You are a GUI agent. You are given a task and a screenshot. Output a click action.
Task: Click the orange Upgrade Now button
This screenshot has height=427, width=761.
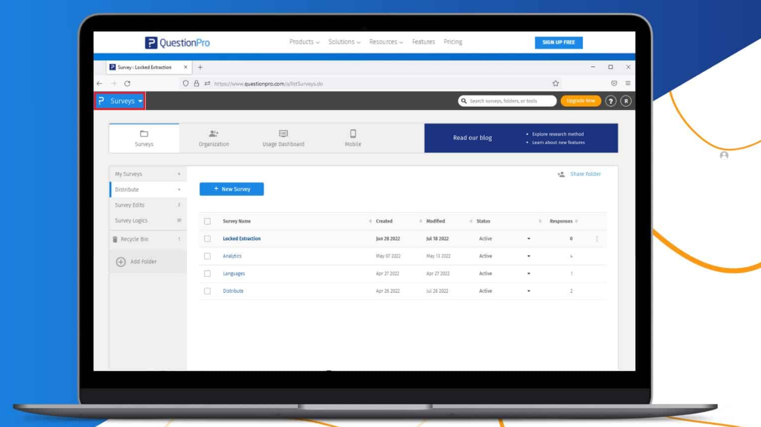tap(581, 101)
